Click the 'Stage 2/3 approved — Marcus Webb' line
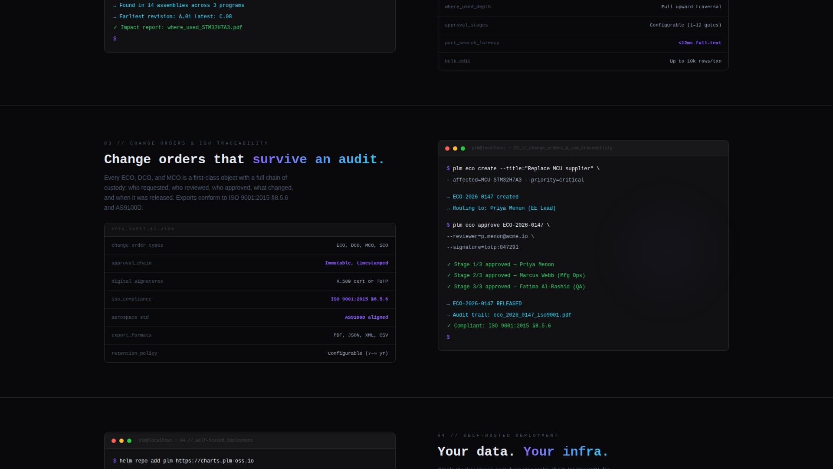Screen dimensions: 833x469 (x=516, y=275)
